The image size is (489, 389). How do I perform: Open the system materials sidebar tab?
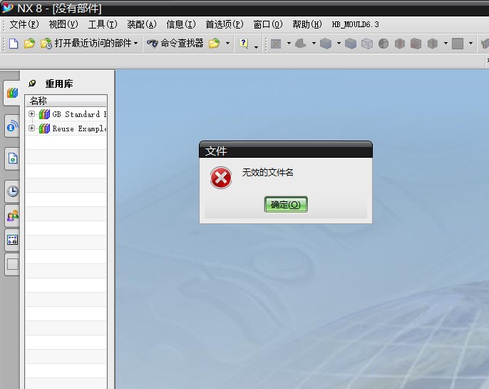pos(13,240)
